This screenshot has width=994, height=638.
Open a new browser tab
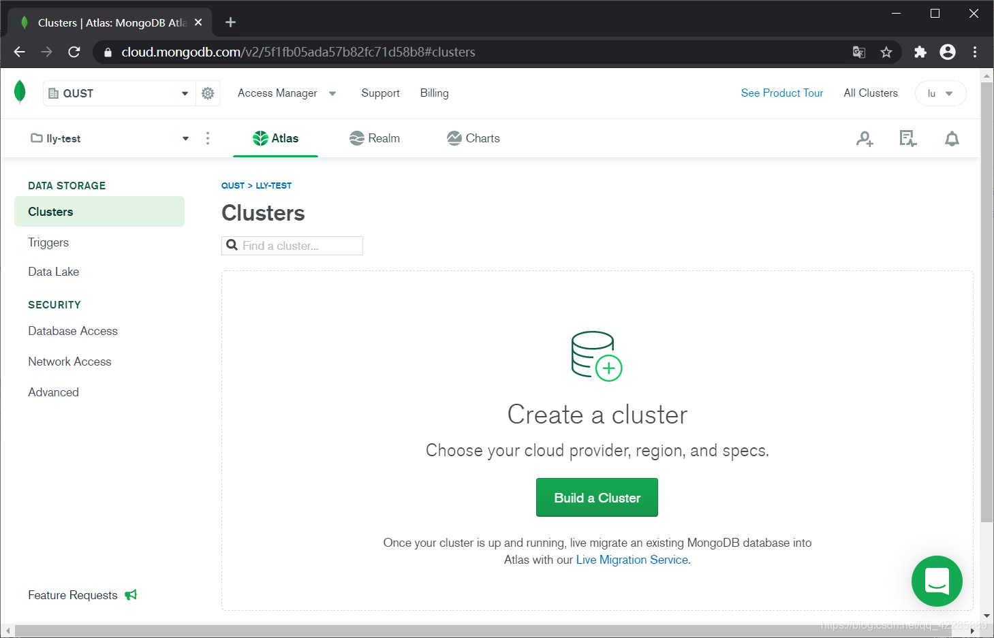[230, 22]
